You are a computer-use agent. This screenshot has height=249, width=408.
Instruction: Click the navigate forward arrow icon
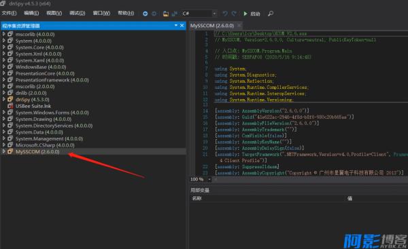click(154, 14)
